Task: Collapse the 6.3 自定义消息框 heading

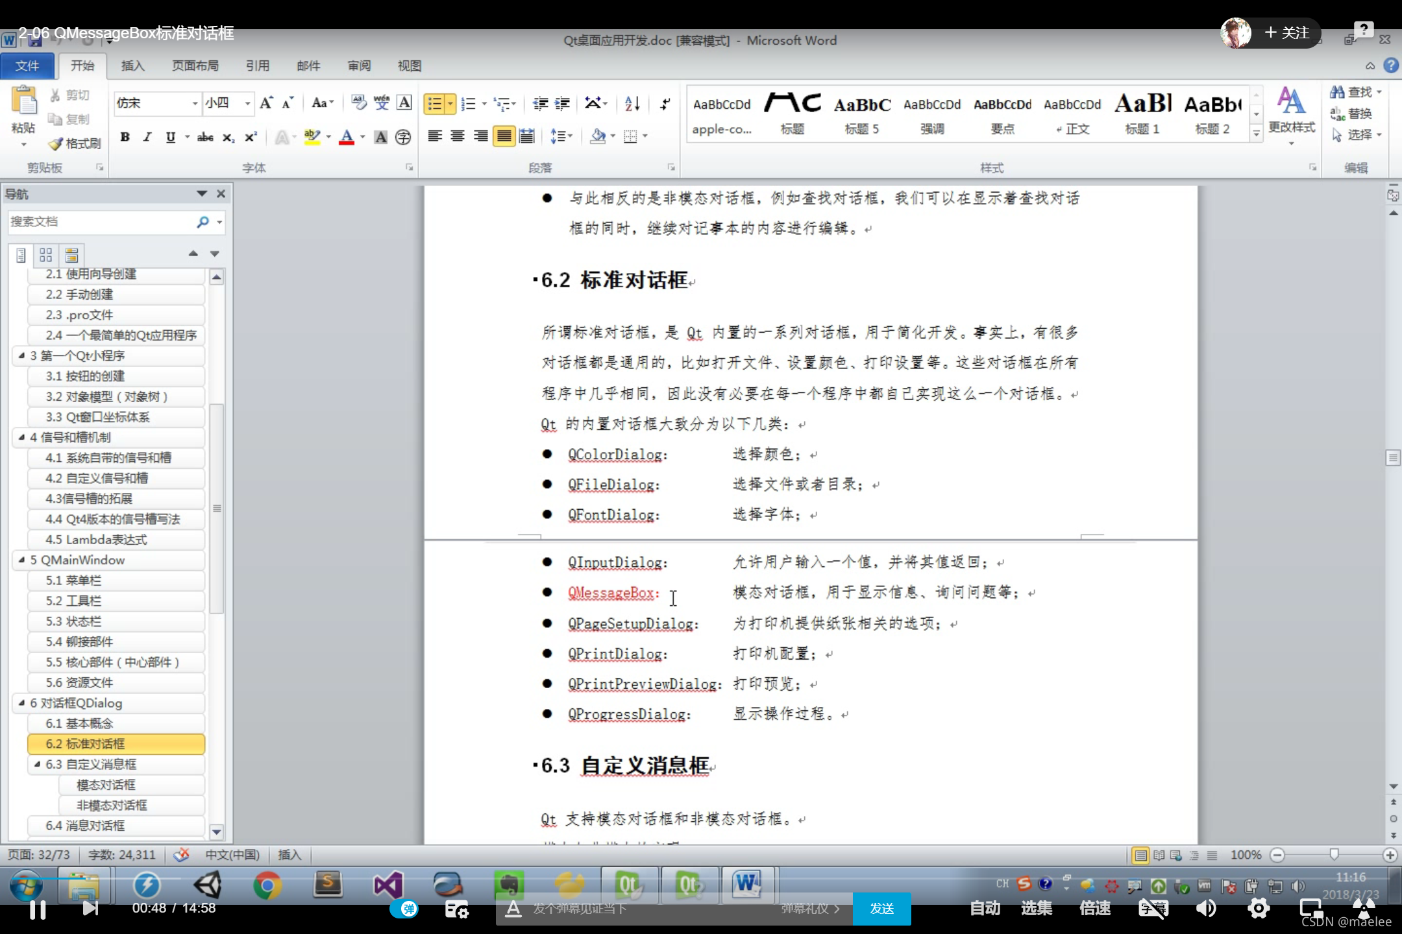Action: (x=37, y=764)
